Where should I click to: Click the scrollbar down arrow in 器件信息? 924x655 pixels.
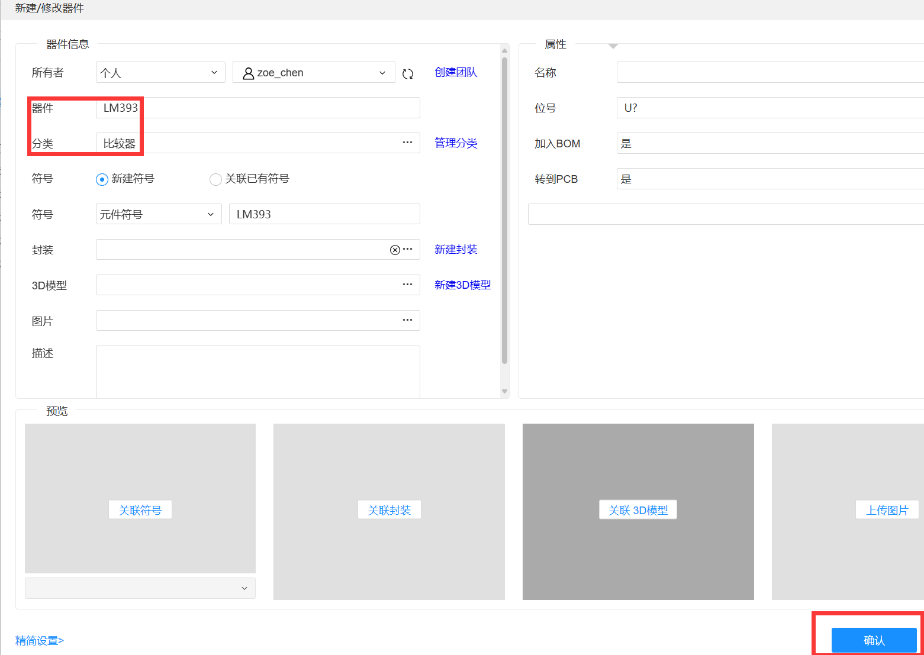[504, 392]
